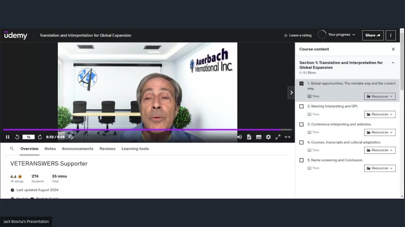Add a note at current time
The width and height of the screenshot is (405, 227).
tap(71, 137)
